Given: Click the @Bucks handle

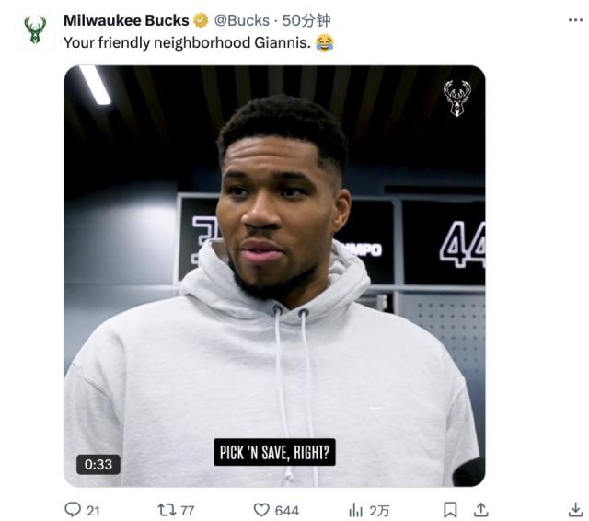Looking at the screenshot, I should pos(241,20).
